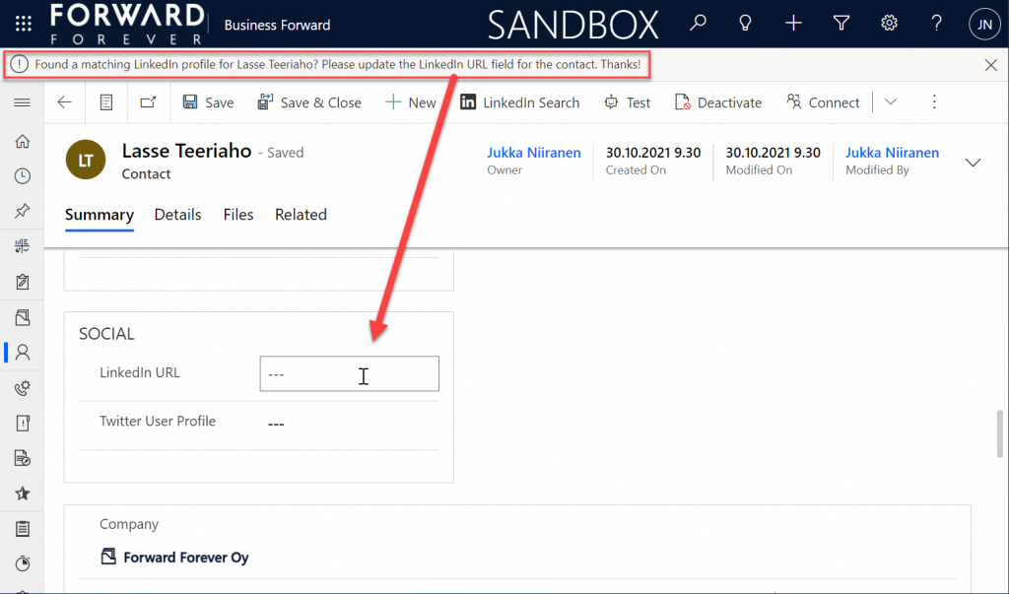
Task: Open the list document sidebar icon
Action: 23,529
